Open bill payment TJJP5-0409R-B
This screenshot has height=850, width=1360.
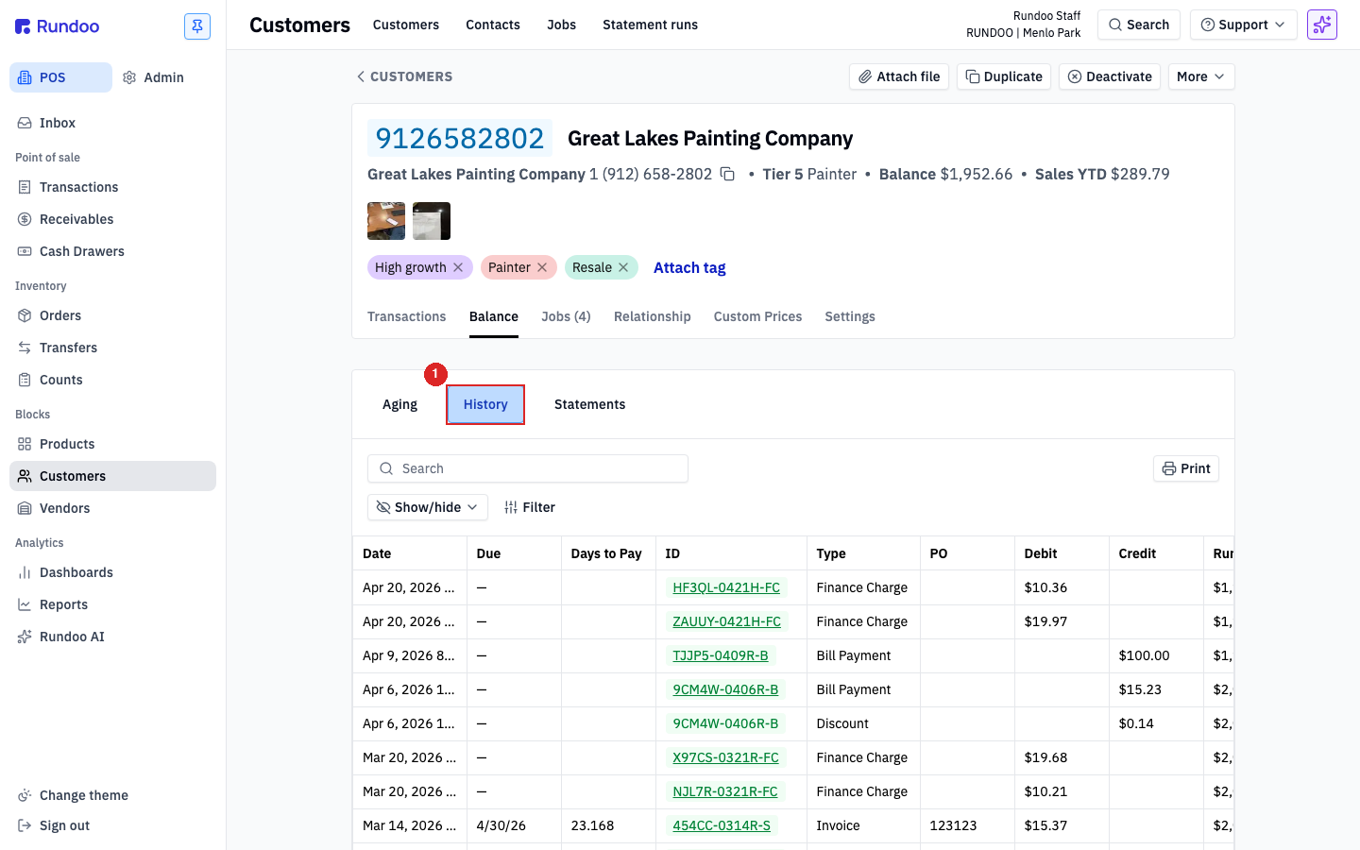(721, 655)
